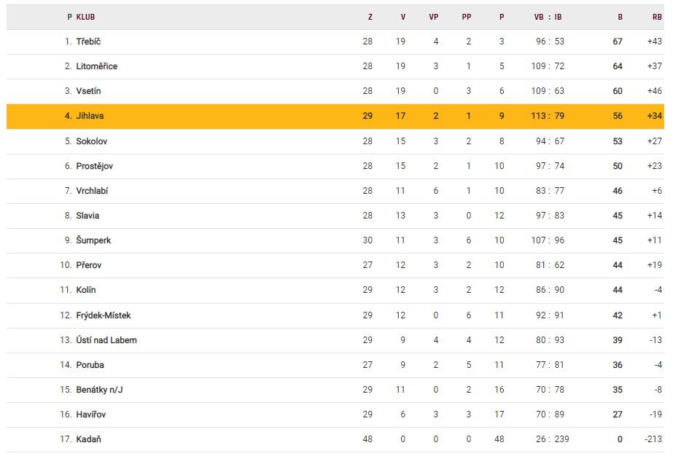Open the Frýdek-Místek club page
Image resolution: width=673 pixels, height=456 pixels.
coord(103,315)
